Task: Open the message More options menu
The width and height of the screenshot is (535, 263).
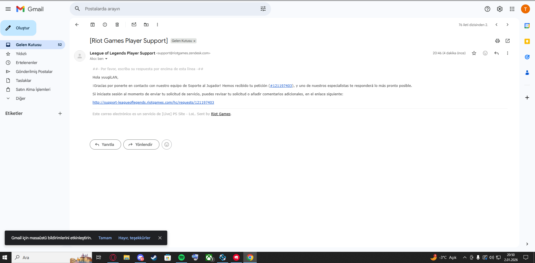Action: click(508, 53)
